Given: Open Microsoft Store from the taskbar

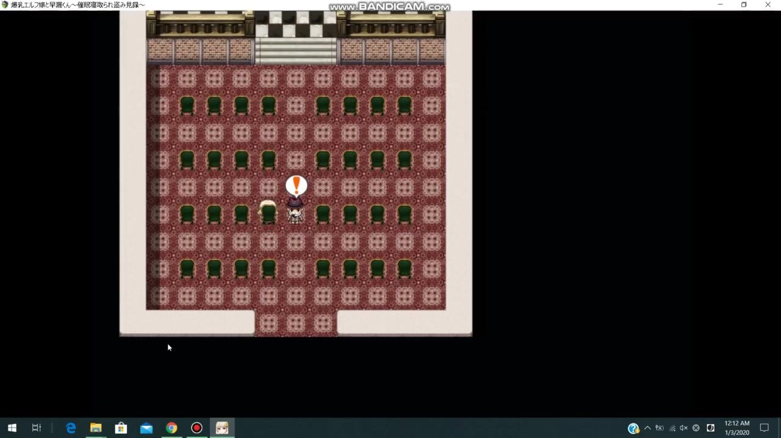Looking at the screenshot, I should pyautogui.click(x=121, y=428).
